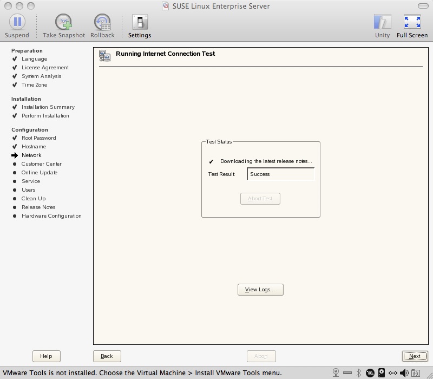Select Language in the Preparation list

pyautogui.click(x=34, y=59)
